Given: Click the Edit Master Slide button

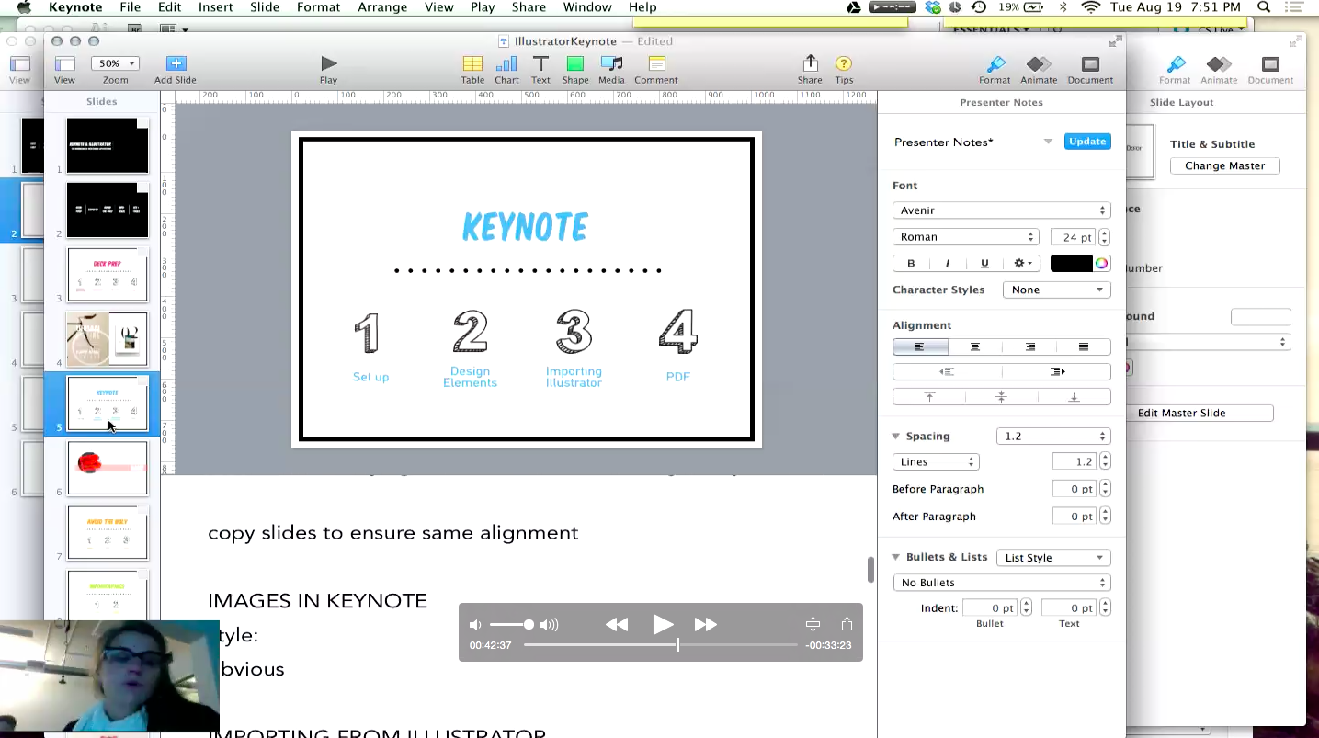Looking at the screenshot, I should coord(1181,414).
